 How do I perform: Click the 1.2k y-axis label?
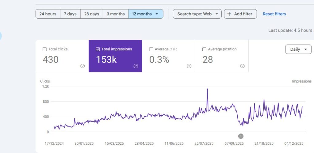click(45, 86)
